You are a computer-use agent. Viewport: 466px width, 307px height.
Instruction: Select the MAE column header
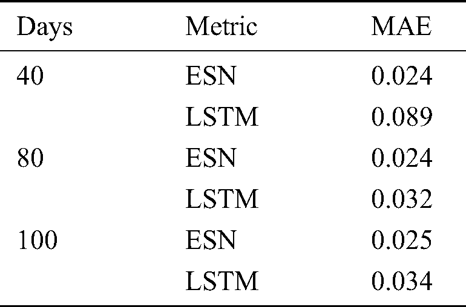point(401,27)
